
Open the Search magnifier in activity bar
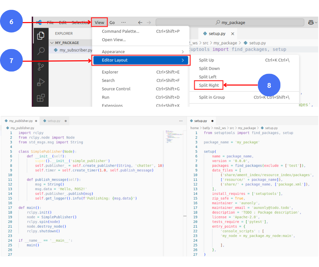point(41,51)
